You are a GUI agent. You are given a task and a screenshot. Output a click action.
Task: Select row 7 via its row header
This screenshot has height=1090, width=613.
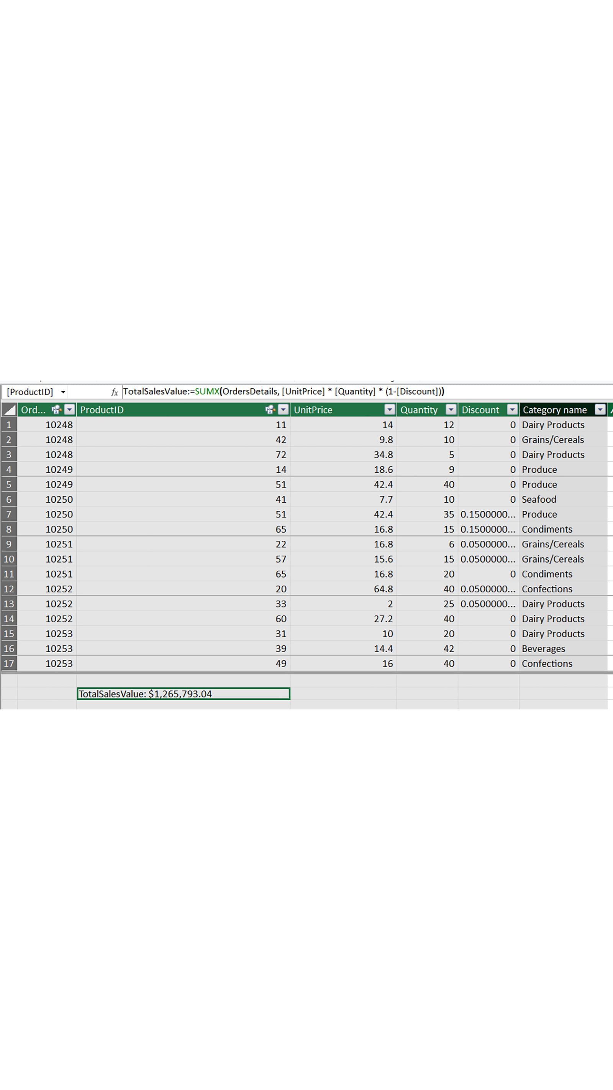pos(9,515)
